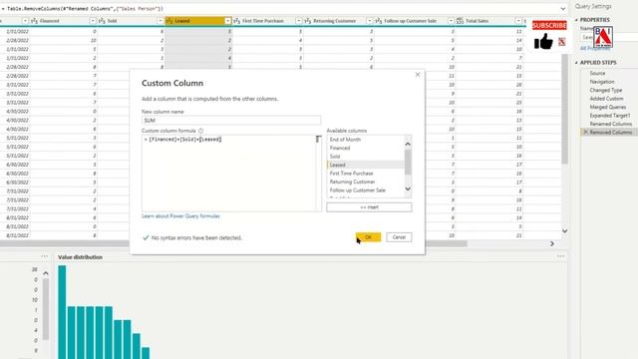Select First Time Purchase in Available columns
This screenshot has width=638, height=359.
click(351, 174)
